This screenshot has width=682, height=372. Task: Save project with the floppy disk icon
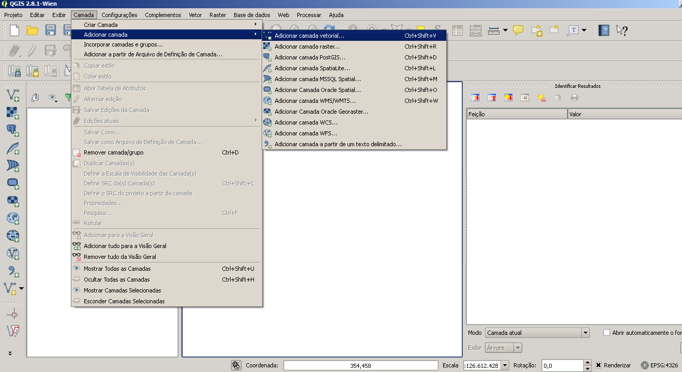51,30
